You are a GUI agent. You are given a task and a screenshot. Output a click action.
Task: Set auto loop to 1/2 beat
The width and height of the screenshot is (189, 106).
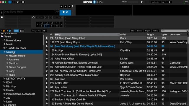[52, 23]
